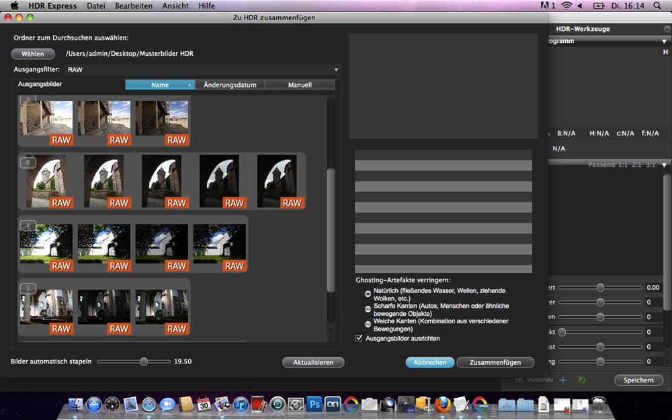The height and width of the screenshot is (420, 672).
Task: Toggle Ausgangsbilder ausrichten checkbox
Action: coord(359,338)
